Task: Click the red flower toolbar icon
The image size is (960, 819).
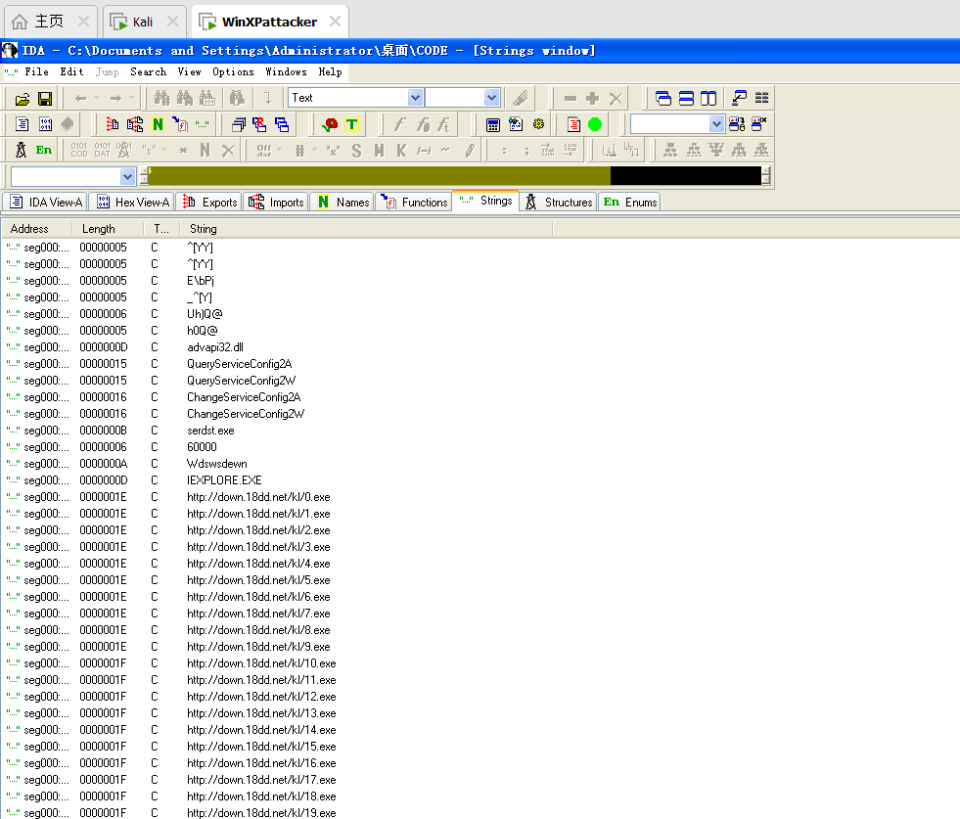Action: pos(330,124)
